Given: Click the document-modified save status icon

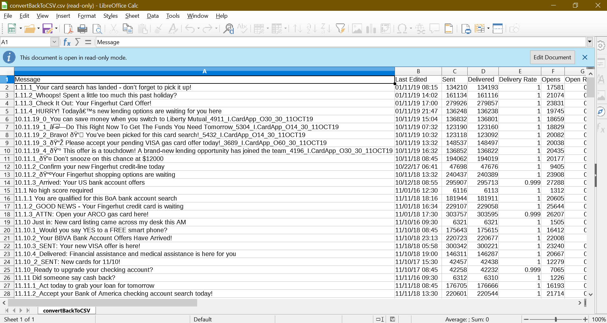Looking at the screenshot, I should tap(393, 319).
